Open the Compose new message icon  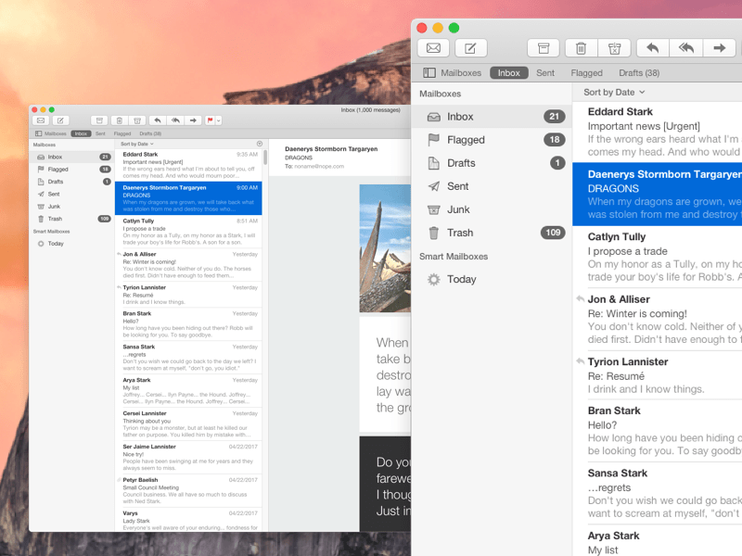(x=471, y=47)
